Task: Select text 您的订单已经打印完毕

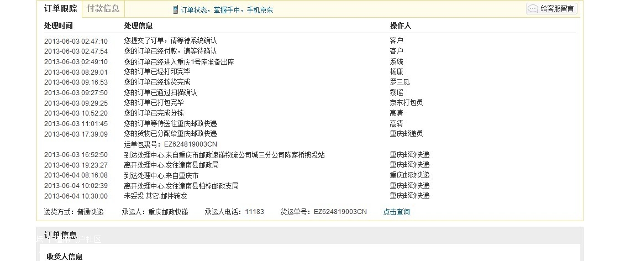Action: click(157, 72)
